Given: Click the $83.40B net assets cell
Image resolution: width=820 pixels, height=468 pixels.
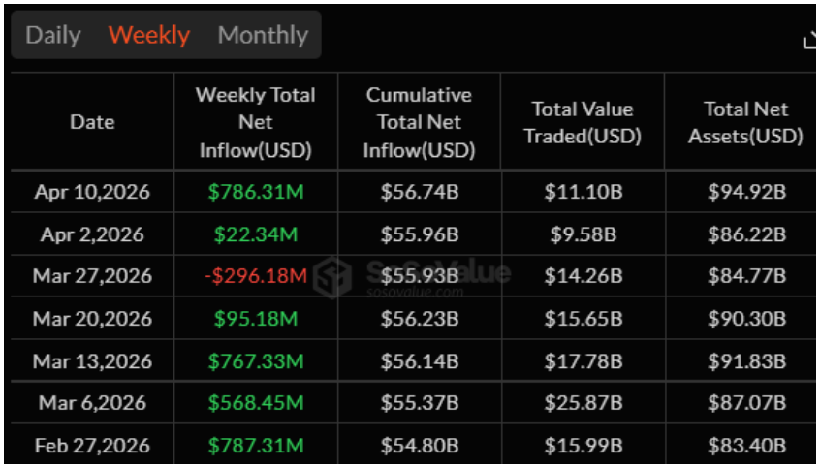Looking at the screenshot, I should point(745,446).
